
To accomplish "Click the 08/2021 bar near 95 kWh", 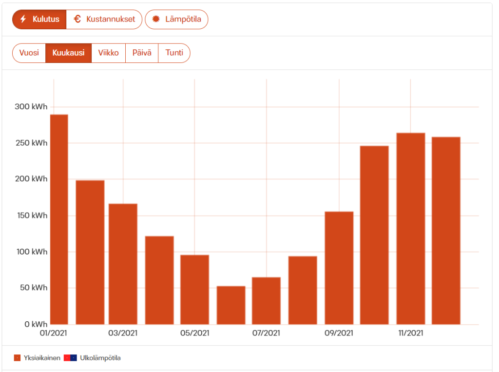I will pos(303,291).
